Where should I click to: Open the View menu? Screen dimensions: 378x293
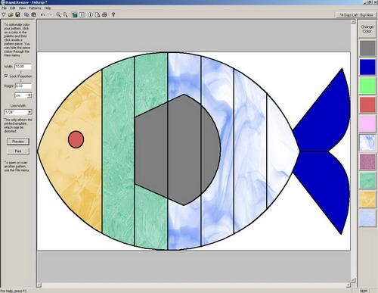tap(22, 8)
